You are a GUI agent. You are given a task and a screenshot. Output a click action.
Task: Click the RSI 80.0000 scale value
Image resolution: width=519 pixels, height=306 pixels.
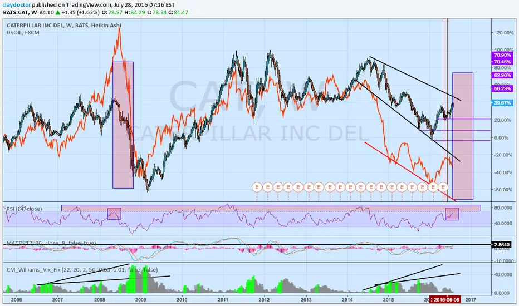click(x=504, y=208)
